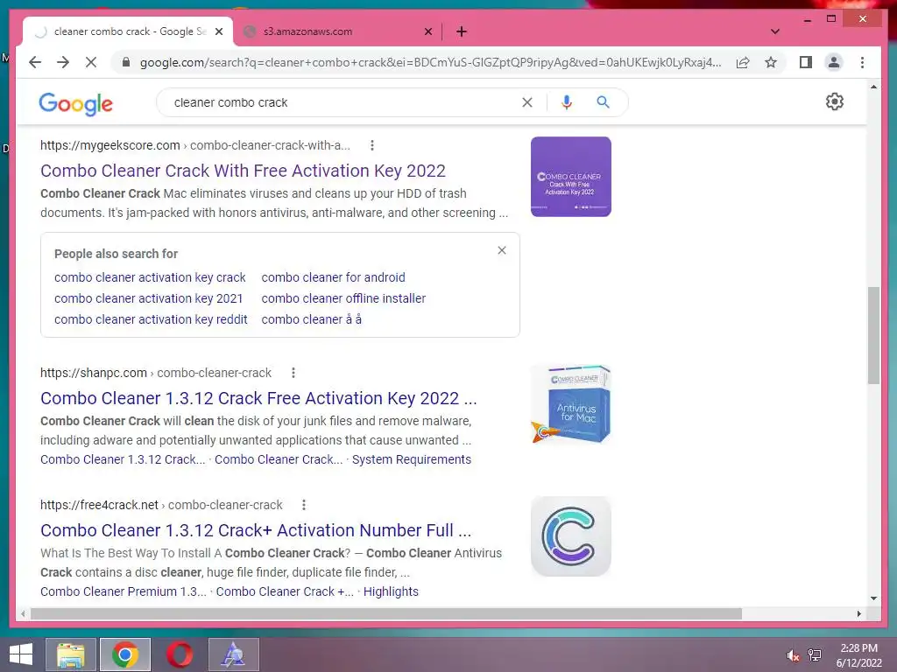
Task: Click the horizontal scrollbar thumb
Action: [x=386, y=613]
